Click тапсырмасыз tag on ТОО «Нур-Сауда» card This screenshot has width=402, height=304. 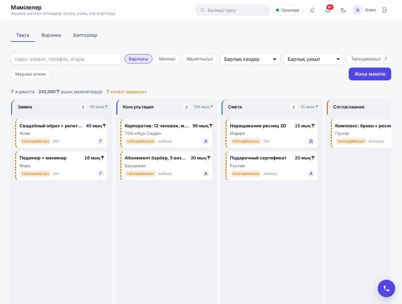click(140, 141)
